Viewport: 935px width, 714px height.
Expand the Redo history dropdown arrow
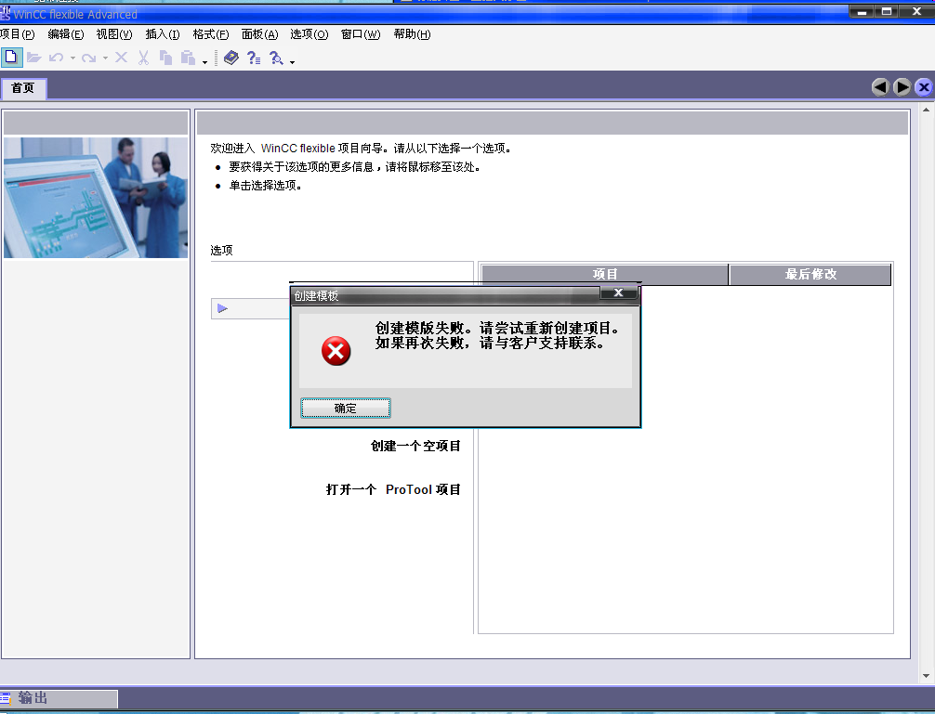tap(105, 58)
